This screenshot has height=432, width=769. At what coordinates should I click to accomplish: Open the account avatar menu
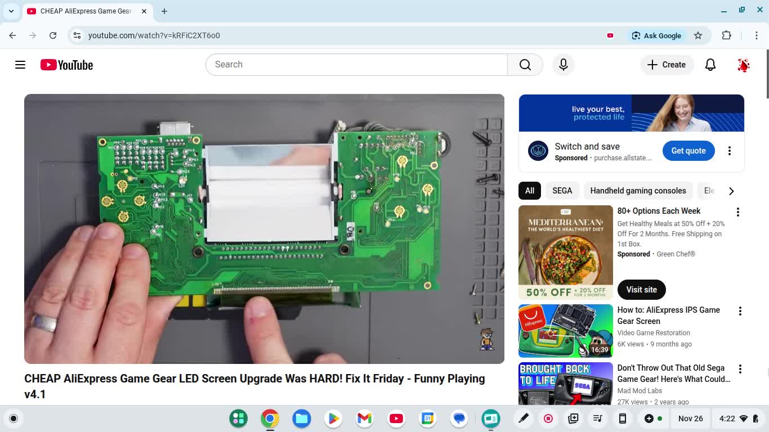tap(743, 65)
